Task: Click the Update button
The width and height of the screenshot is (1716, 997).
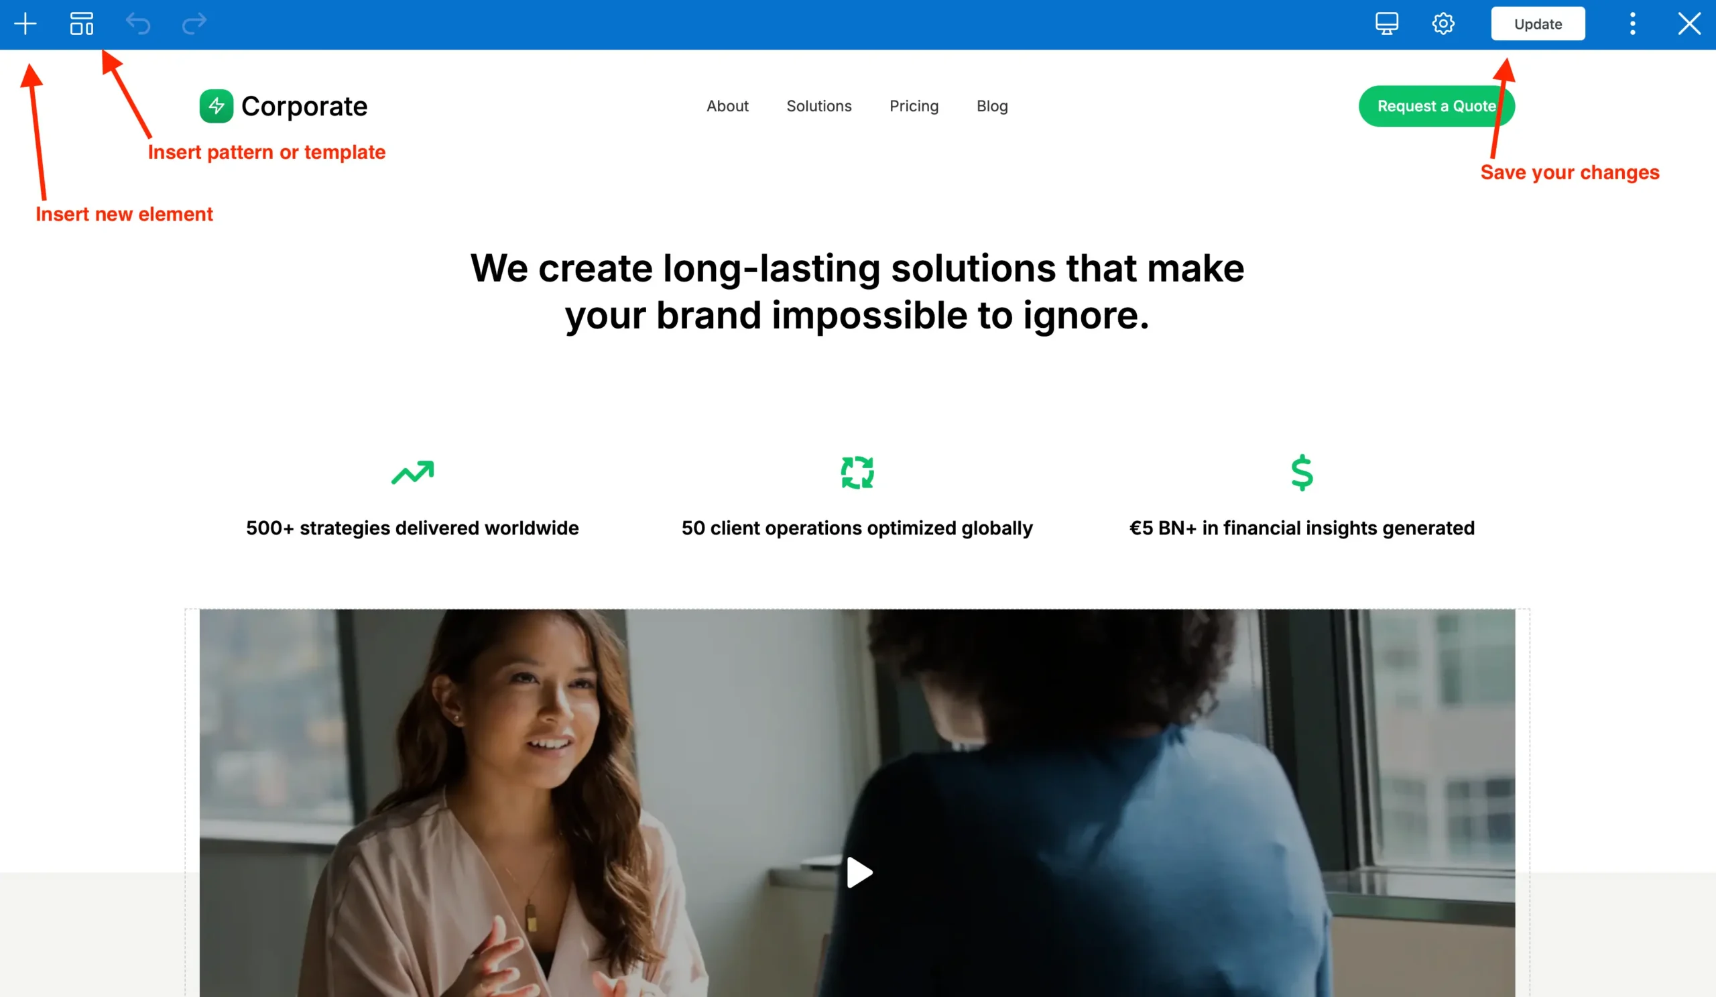Action: [x=1538, y=24]
